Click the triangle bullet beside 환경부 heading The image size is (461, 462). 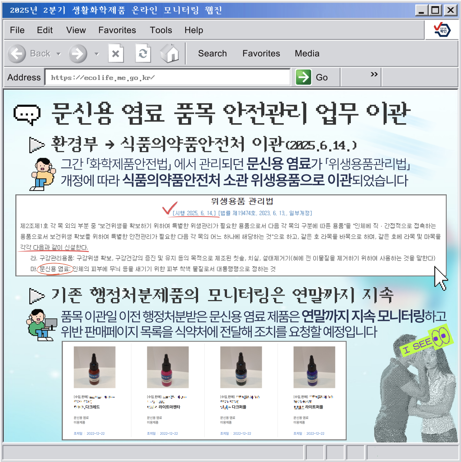[37, 145]
